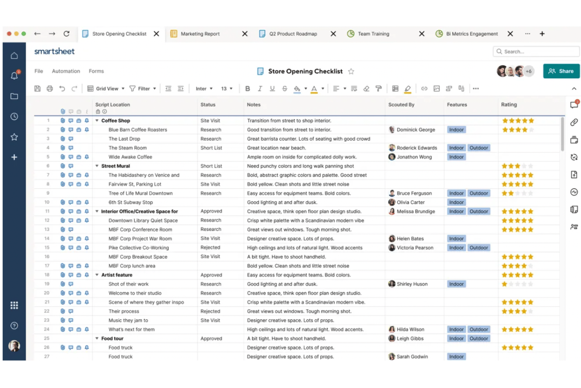Open Favorites star icon in sidebar

[14, 137]
